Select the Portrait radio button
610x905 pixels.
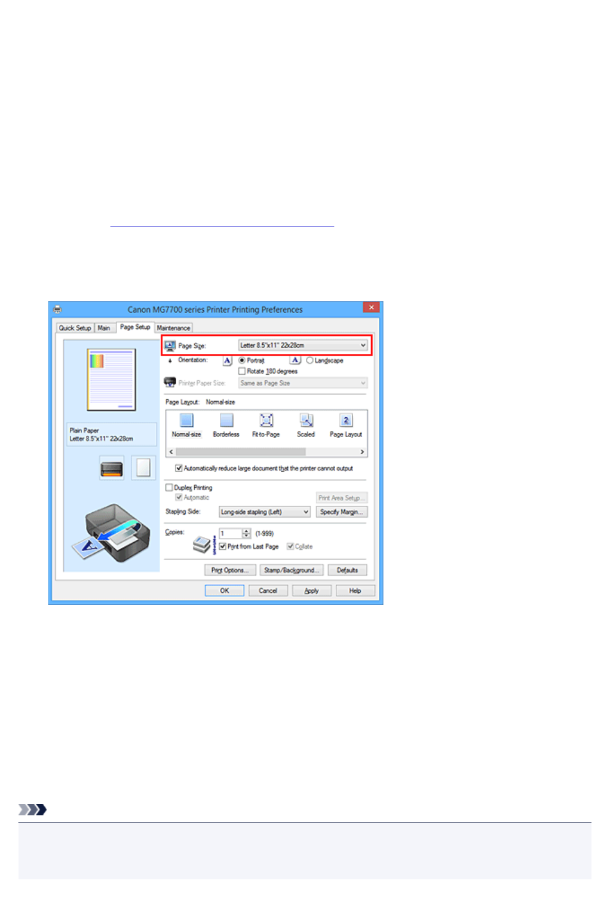[242, 360]
